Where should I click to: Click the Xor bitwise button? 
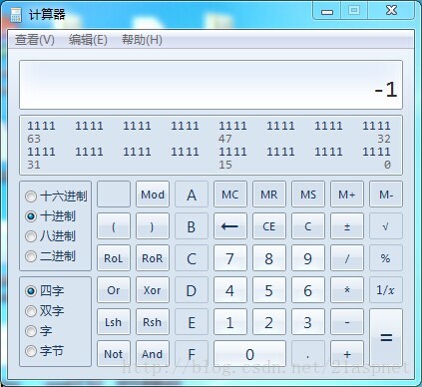[x=153, y=290]
